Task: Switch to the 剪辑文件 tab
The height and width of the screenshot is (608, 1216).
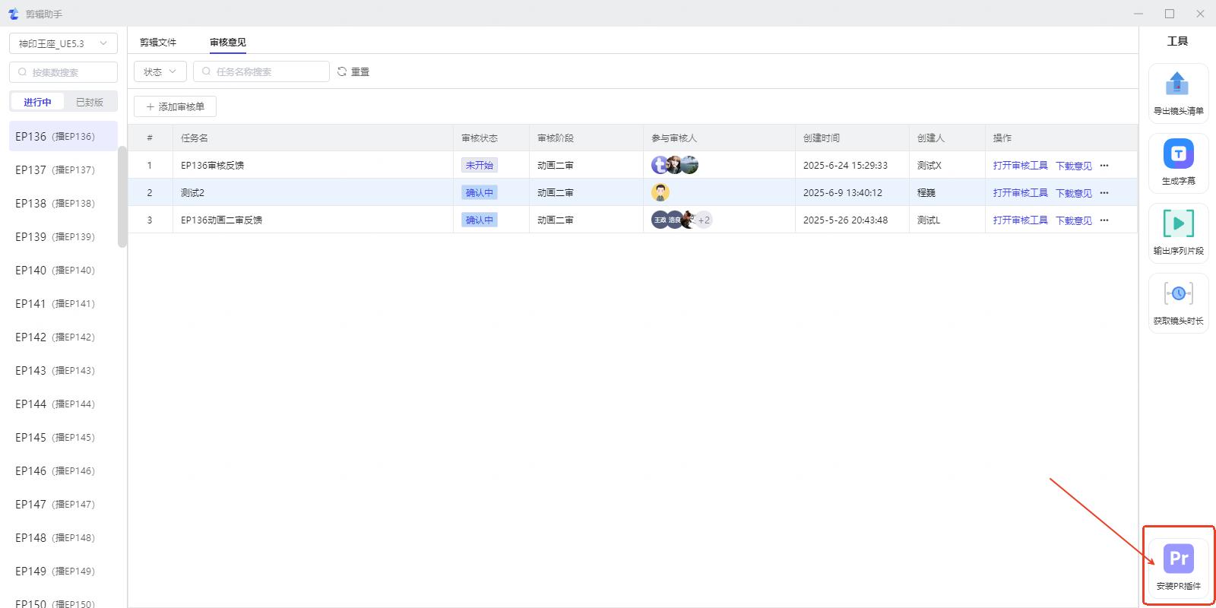Action: point(158,43)
